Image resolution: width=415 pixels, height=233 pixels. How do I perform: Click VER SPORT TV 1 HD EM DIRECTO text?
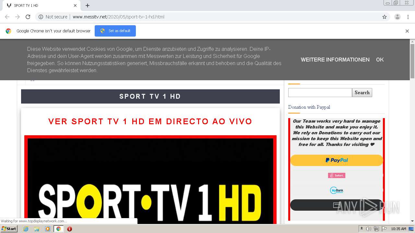tap(150, 121)
